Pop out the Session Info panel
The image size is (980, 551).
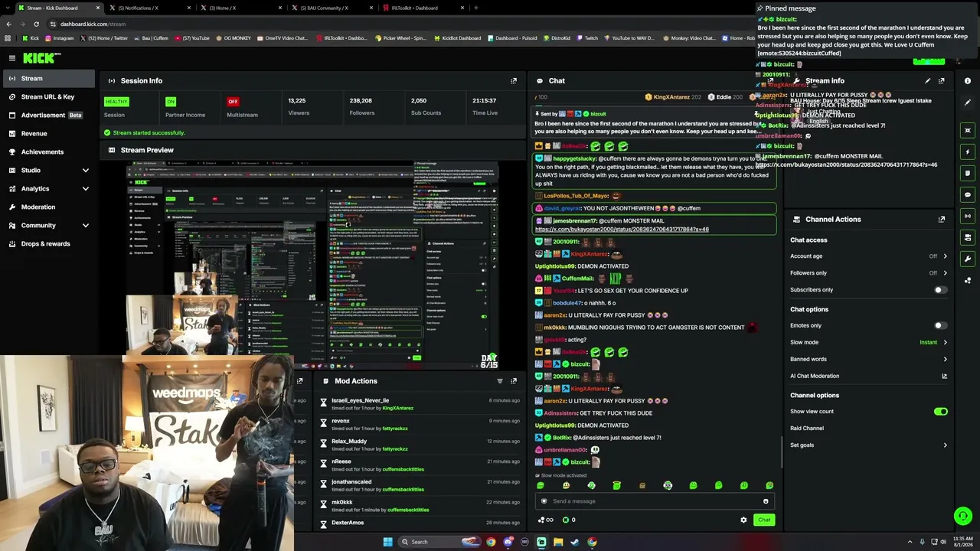[x=514, y=80]
